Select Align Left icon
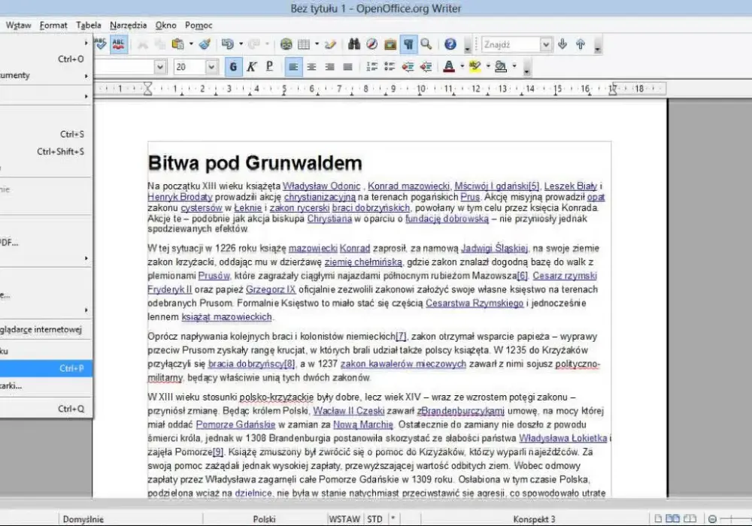The image size is (752, 526). click(x=293, y=67)
